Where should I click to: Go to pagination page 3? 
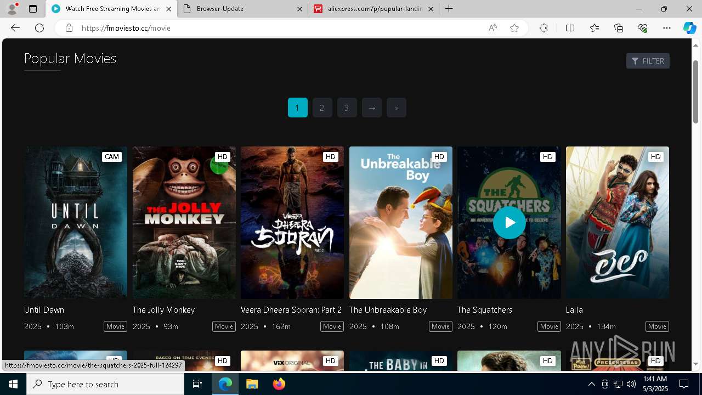coord(347,108)
